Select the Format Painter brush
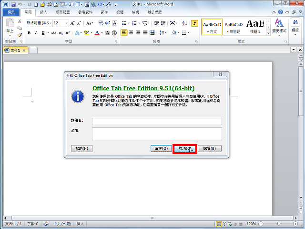The height and width of the screenshot is (229, 305). point(20,35)
